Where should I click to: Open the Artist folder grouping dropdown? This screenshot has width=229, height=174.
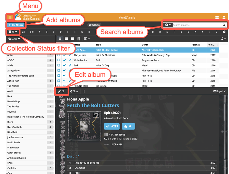pyautogui.click(x=14, y=39)
